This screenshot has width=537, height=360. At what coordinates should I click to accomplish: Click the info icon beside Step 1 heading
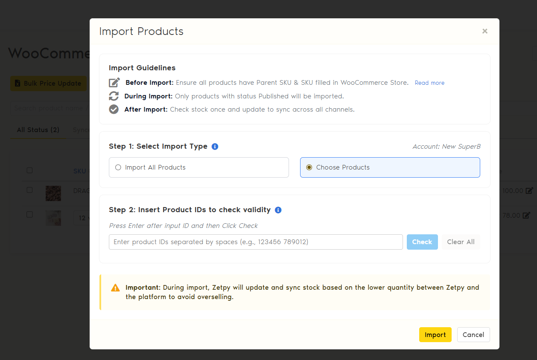tap(215, 147)
